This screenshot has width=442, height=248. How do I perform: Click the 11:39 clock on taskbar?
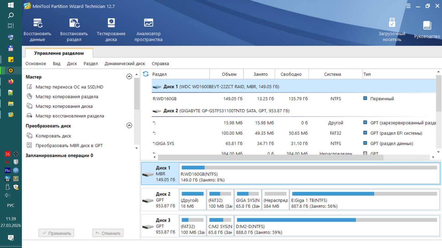[x=11, y=219]
